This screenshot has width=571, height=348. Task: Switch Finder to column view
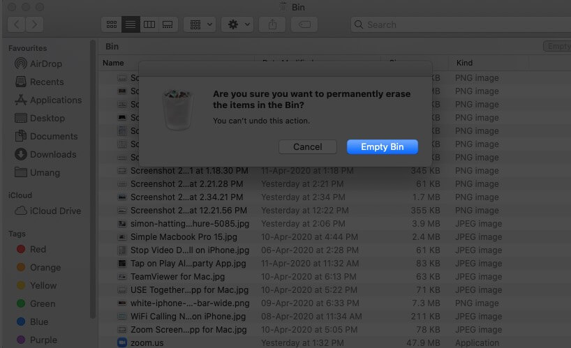click(x=149, y=24)
